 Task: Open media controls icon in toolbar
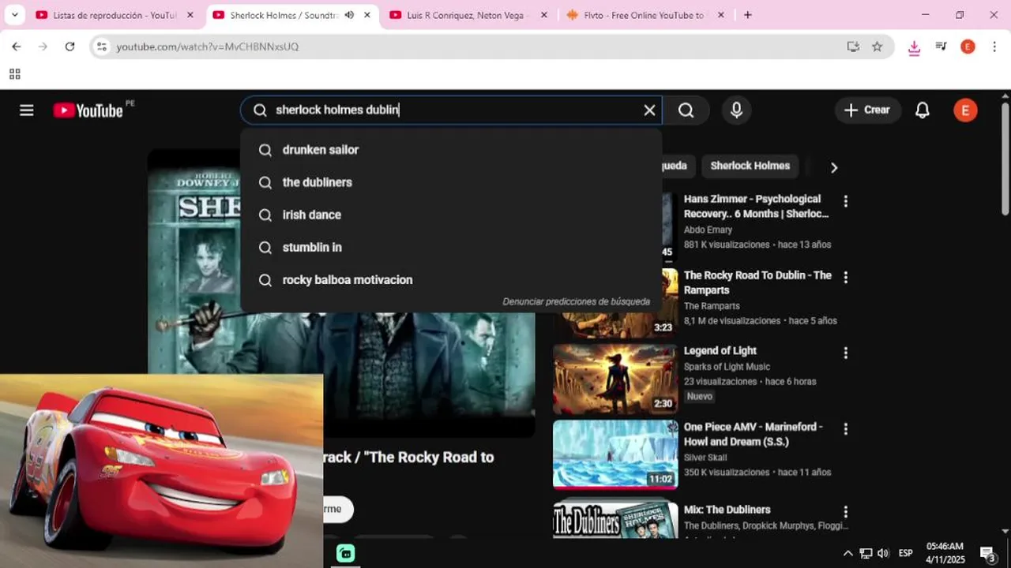941,47
